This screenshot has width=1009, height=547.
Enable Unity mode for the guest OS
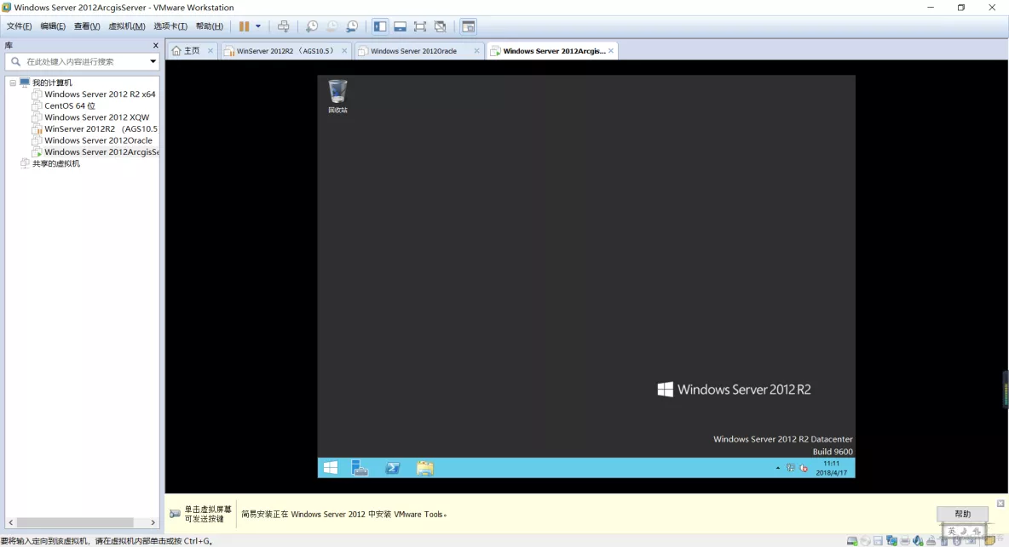coord(439,26)
